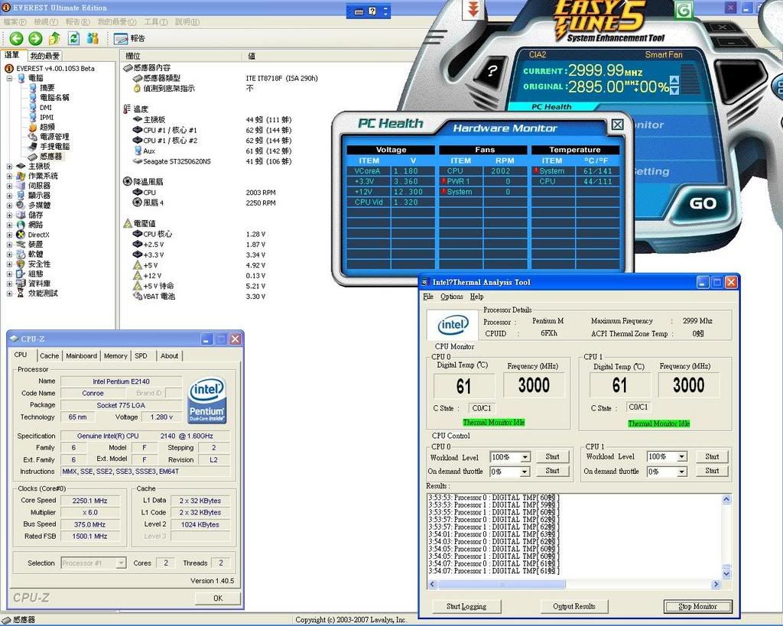Click the green Forward arrow in EVEREST toolbar
783x626 pixels.
35,38
